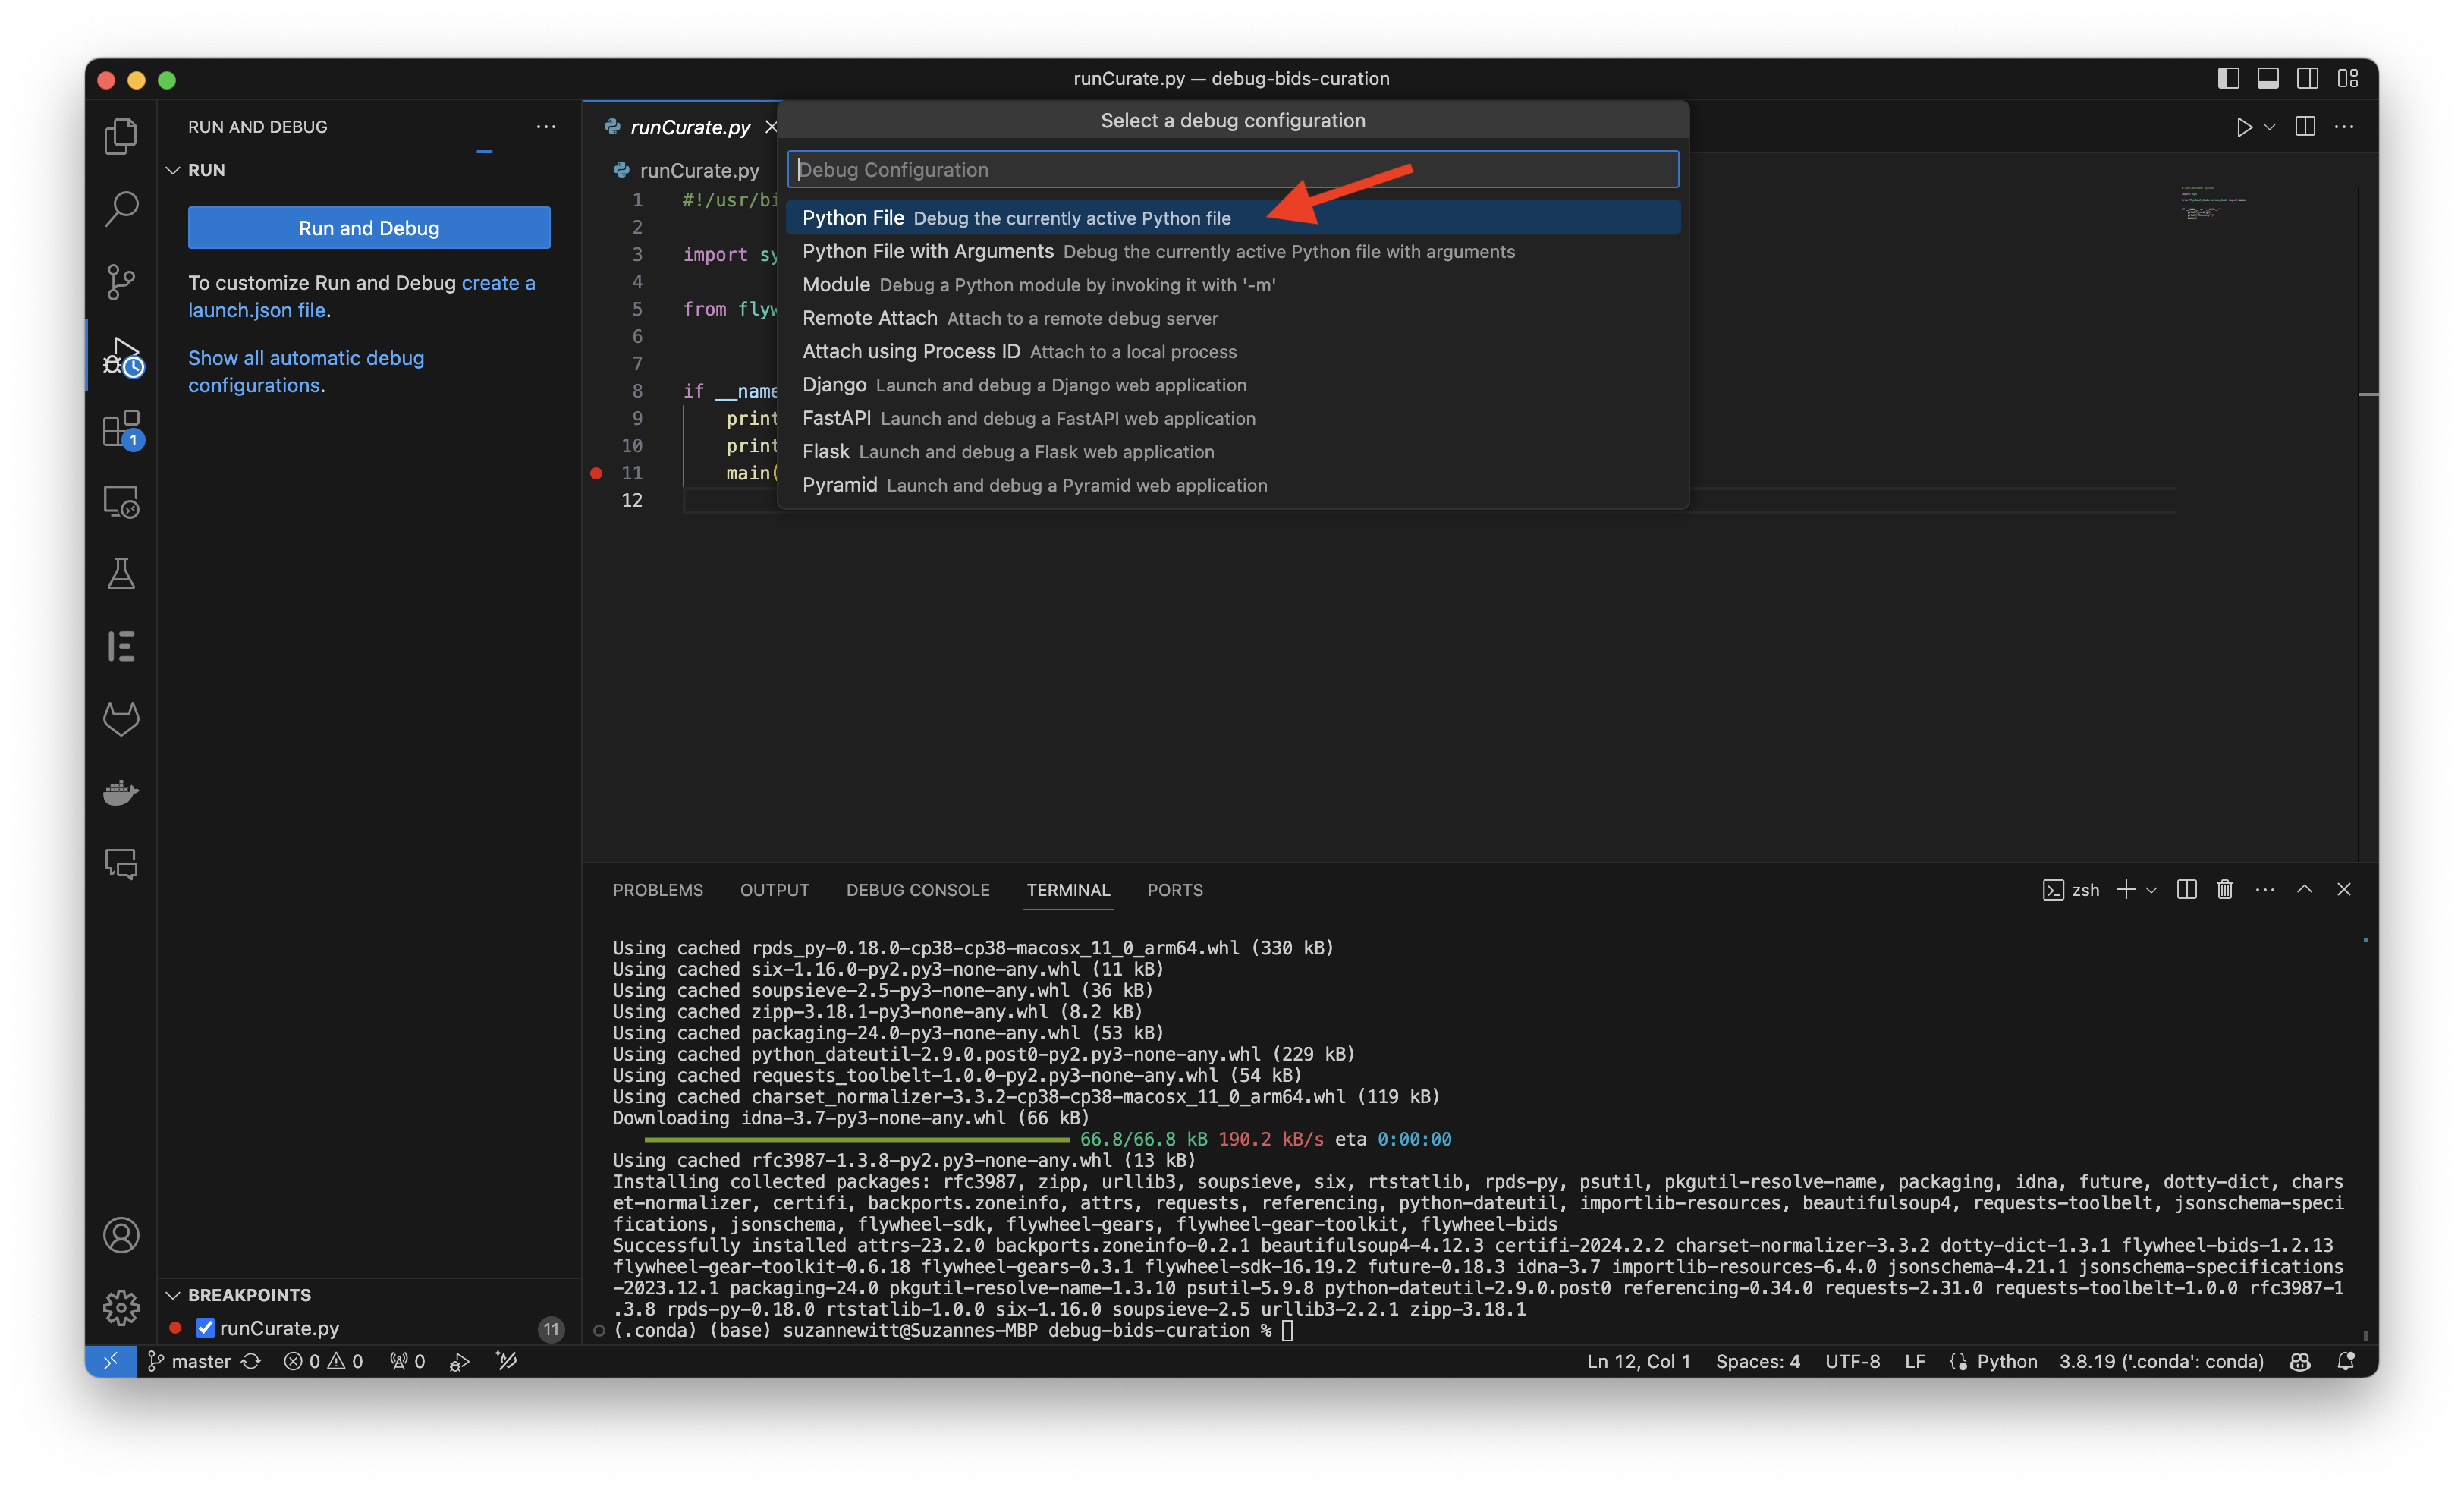Screen dimensions: 2464x1490
Task: Click the run Python file play icon
Action: tap(2244, 127)
